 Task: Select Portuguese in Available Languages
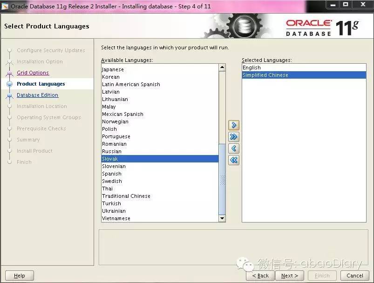coord(160,136)
